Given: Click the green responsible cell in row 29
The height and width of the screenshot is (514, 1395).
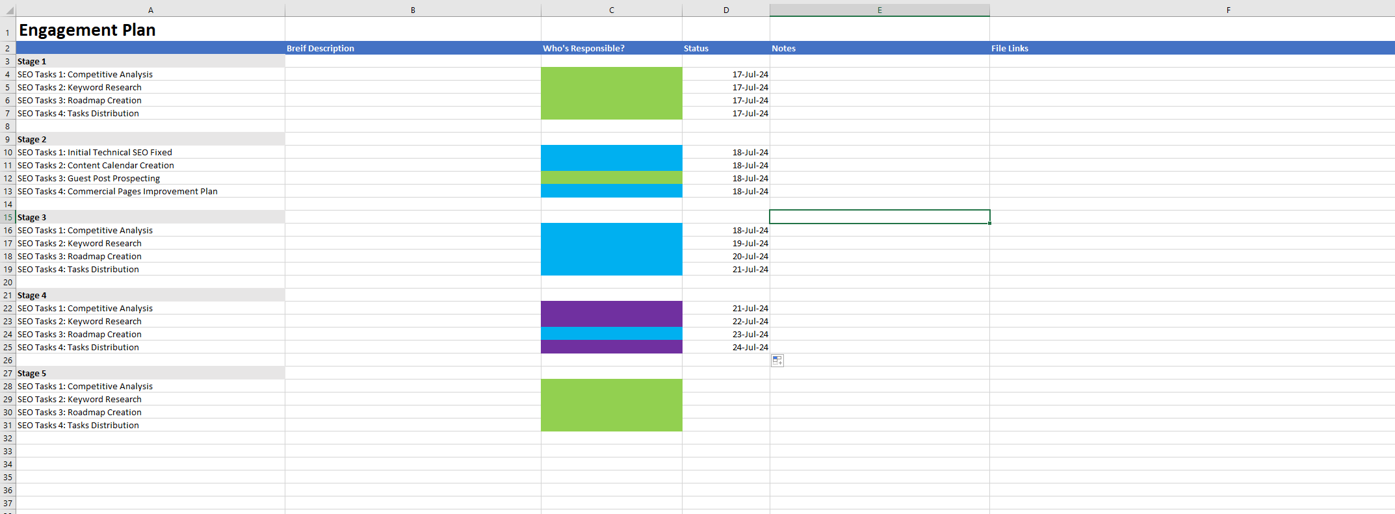Looking at the screenshot, I should click(612, 399).
